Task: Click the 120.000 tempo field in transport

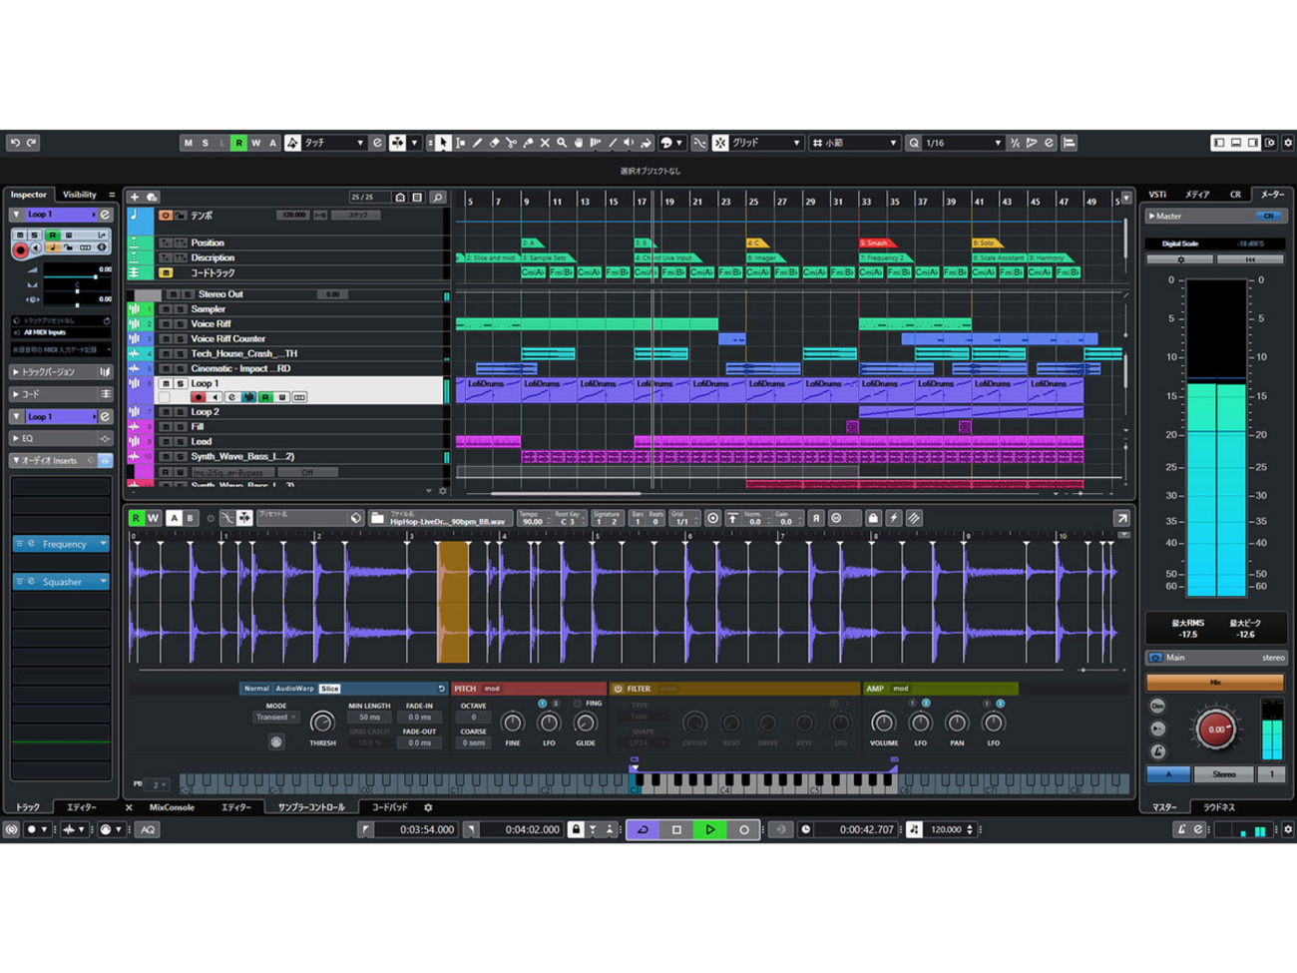Action: (946, 829)
